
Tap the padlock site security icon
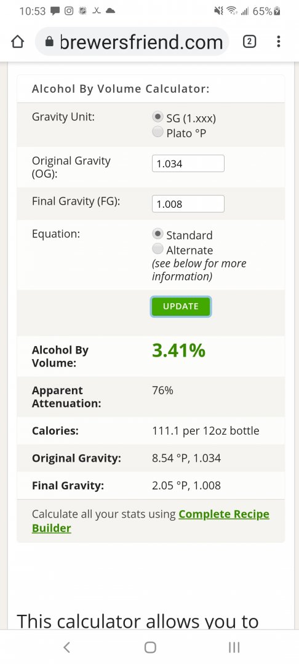point(50,42)
